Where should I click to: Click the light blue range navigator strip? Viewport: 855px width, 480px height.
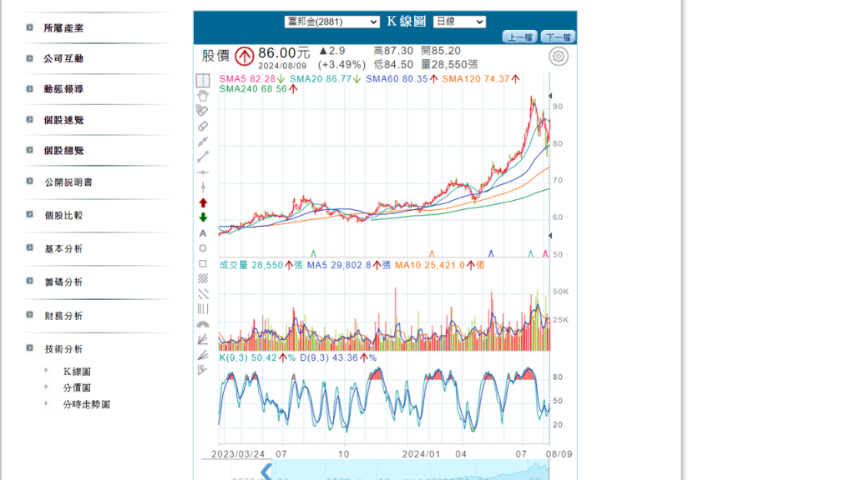411,470
